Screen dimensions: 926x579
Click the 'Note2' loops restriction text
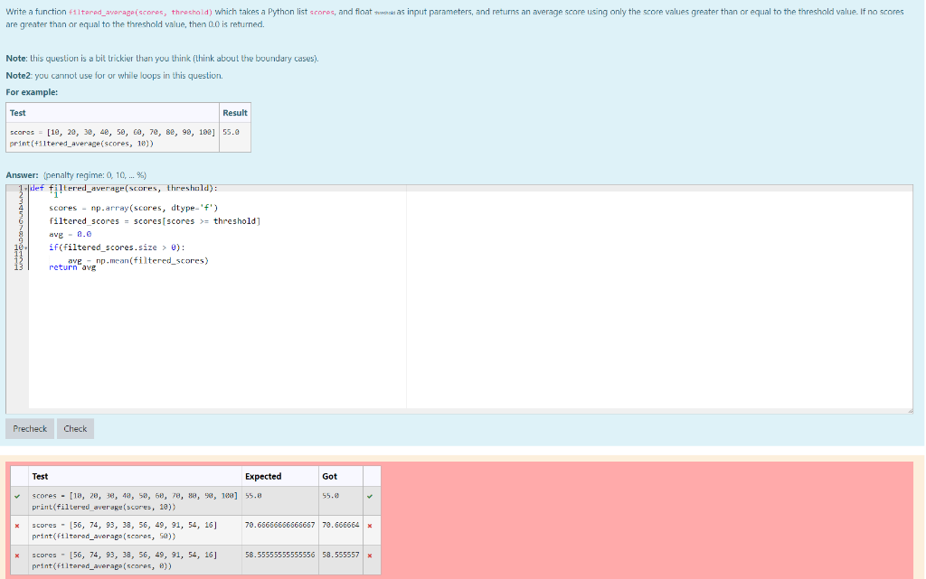[114, 76]
